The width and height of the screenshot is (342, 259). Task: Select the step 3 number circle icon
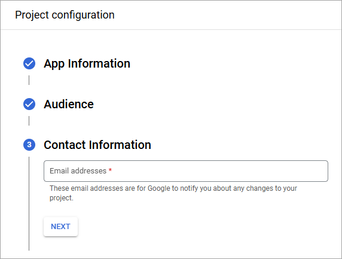point(29,145)
